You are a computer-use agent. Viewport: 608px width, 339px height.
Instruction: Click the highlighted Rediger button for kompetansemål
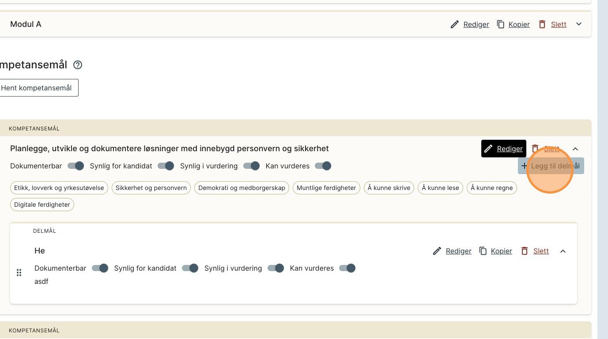pyautogui.click(x=503, y=149)
